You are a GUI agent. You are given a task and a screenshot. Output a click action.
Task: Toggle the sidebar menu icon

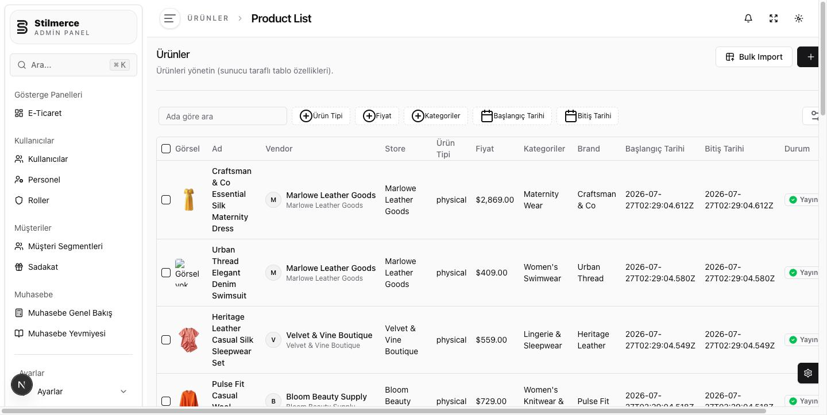click(x=169, y=18)
